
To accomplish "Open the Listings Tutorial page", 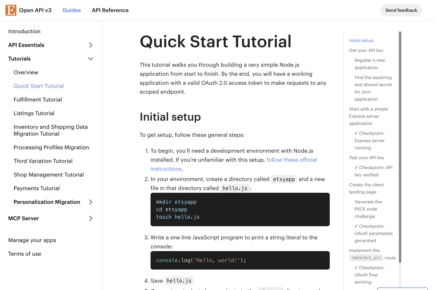I will 34,114.
